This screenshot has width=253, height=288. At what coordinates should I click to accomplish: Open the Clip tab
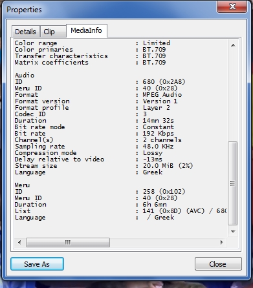point(53,32)
